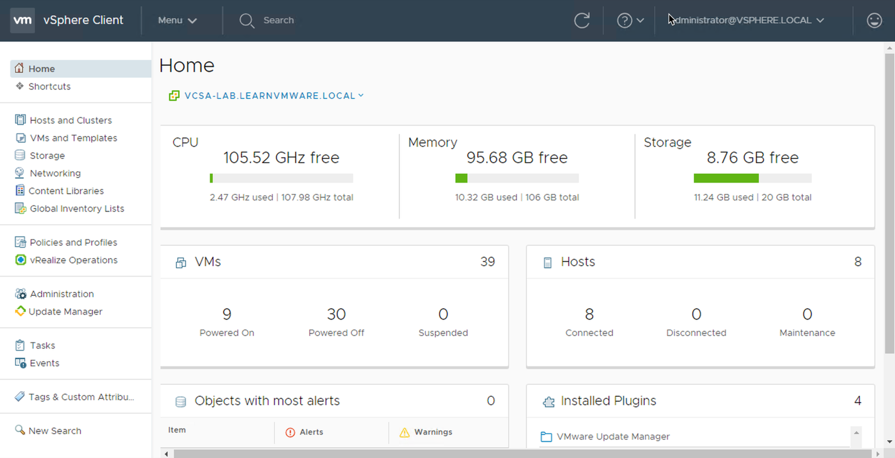Click the Tags label icon

coord(19,397)
